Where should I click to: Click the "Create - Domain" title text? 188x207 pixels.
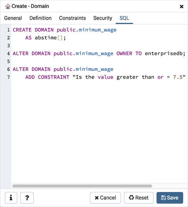coord(30,6)
